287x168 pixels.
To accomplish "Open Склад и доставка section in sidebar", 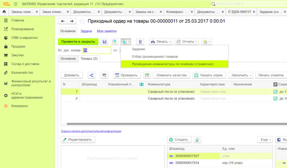I will (x=24, y=64).
